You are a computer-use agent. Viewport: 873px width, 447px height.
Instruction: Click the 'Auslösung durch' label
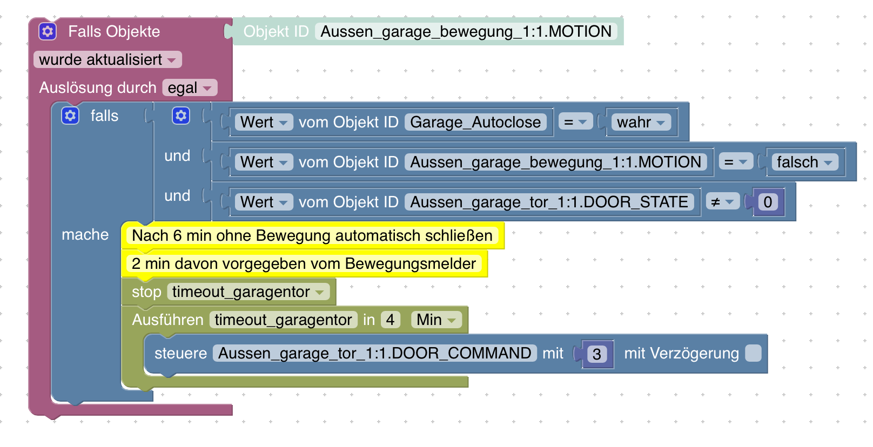[98, 87]
